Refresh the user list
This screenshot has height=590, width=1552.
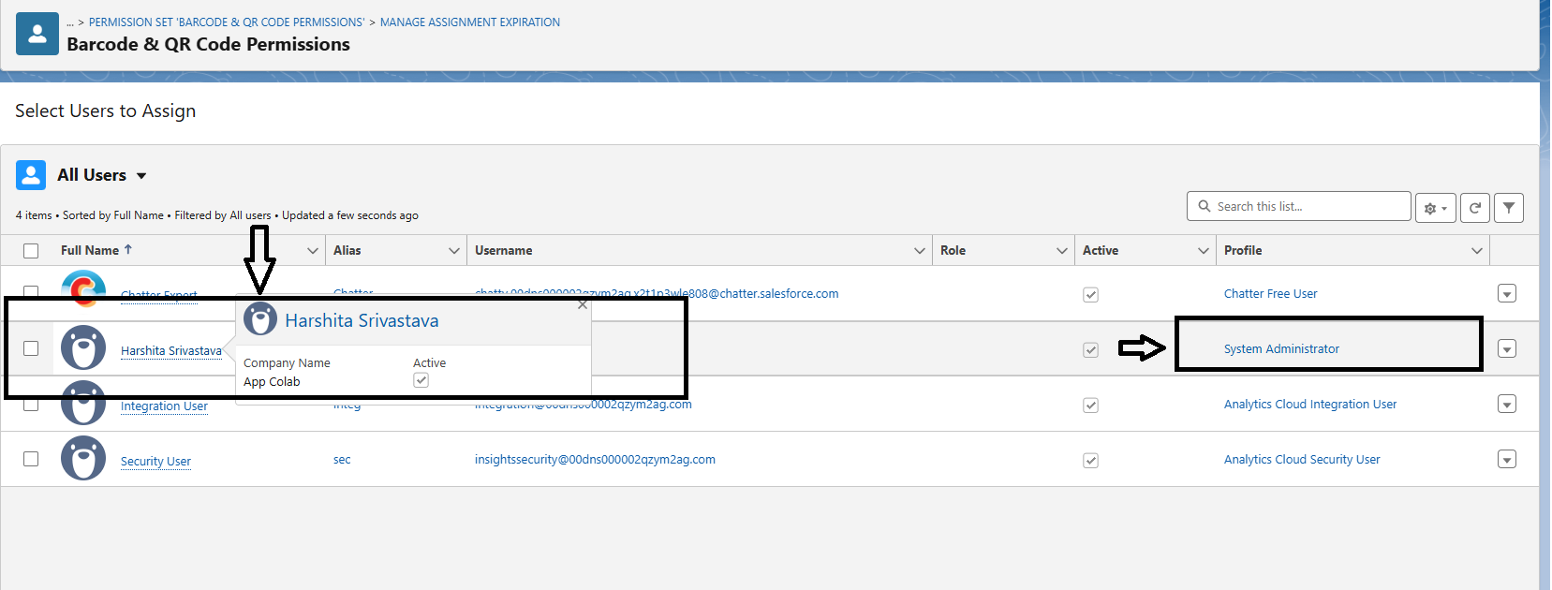pyautogui.click(x=1474, y=208)
